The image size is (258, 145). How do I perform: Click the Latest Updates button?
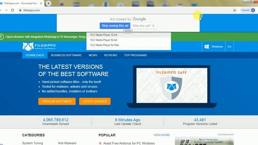[95, 101]
